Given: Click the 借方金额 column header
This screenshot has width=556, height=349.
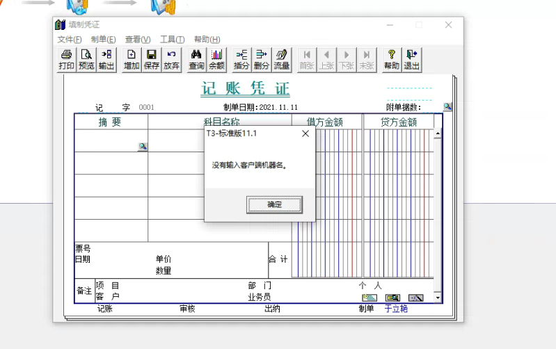Looking at the screenshot, I should coord(326,122).
